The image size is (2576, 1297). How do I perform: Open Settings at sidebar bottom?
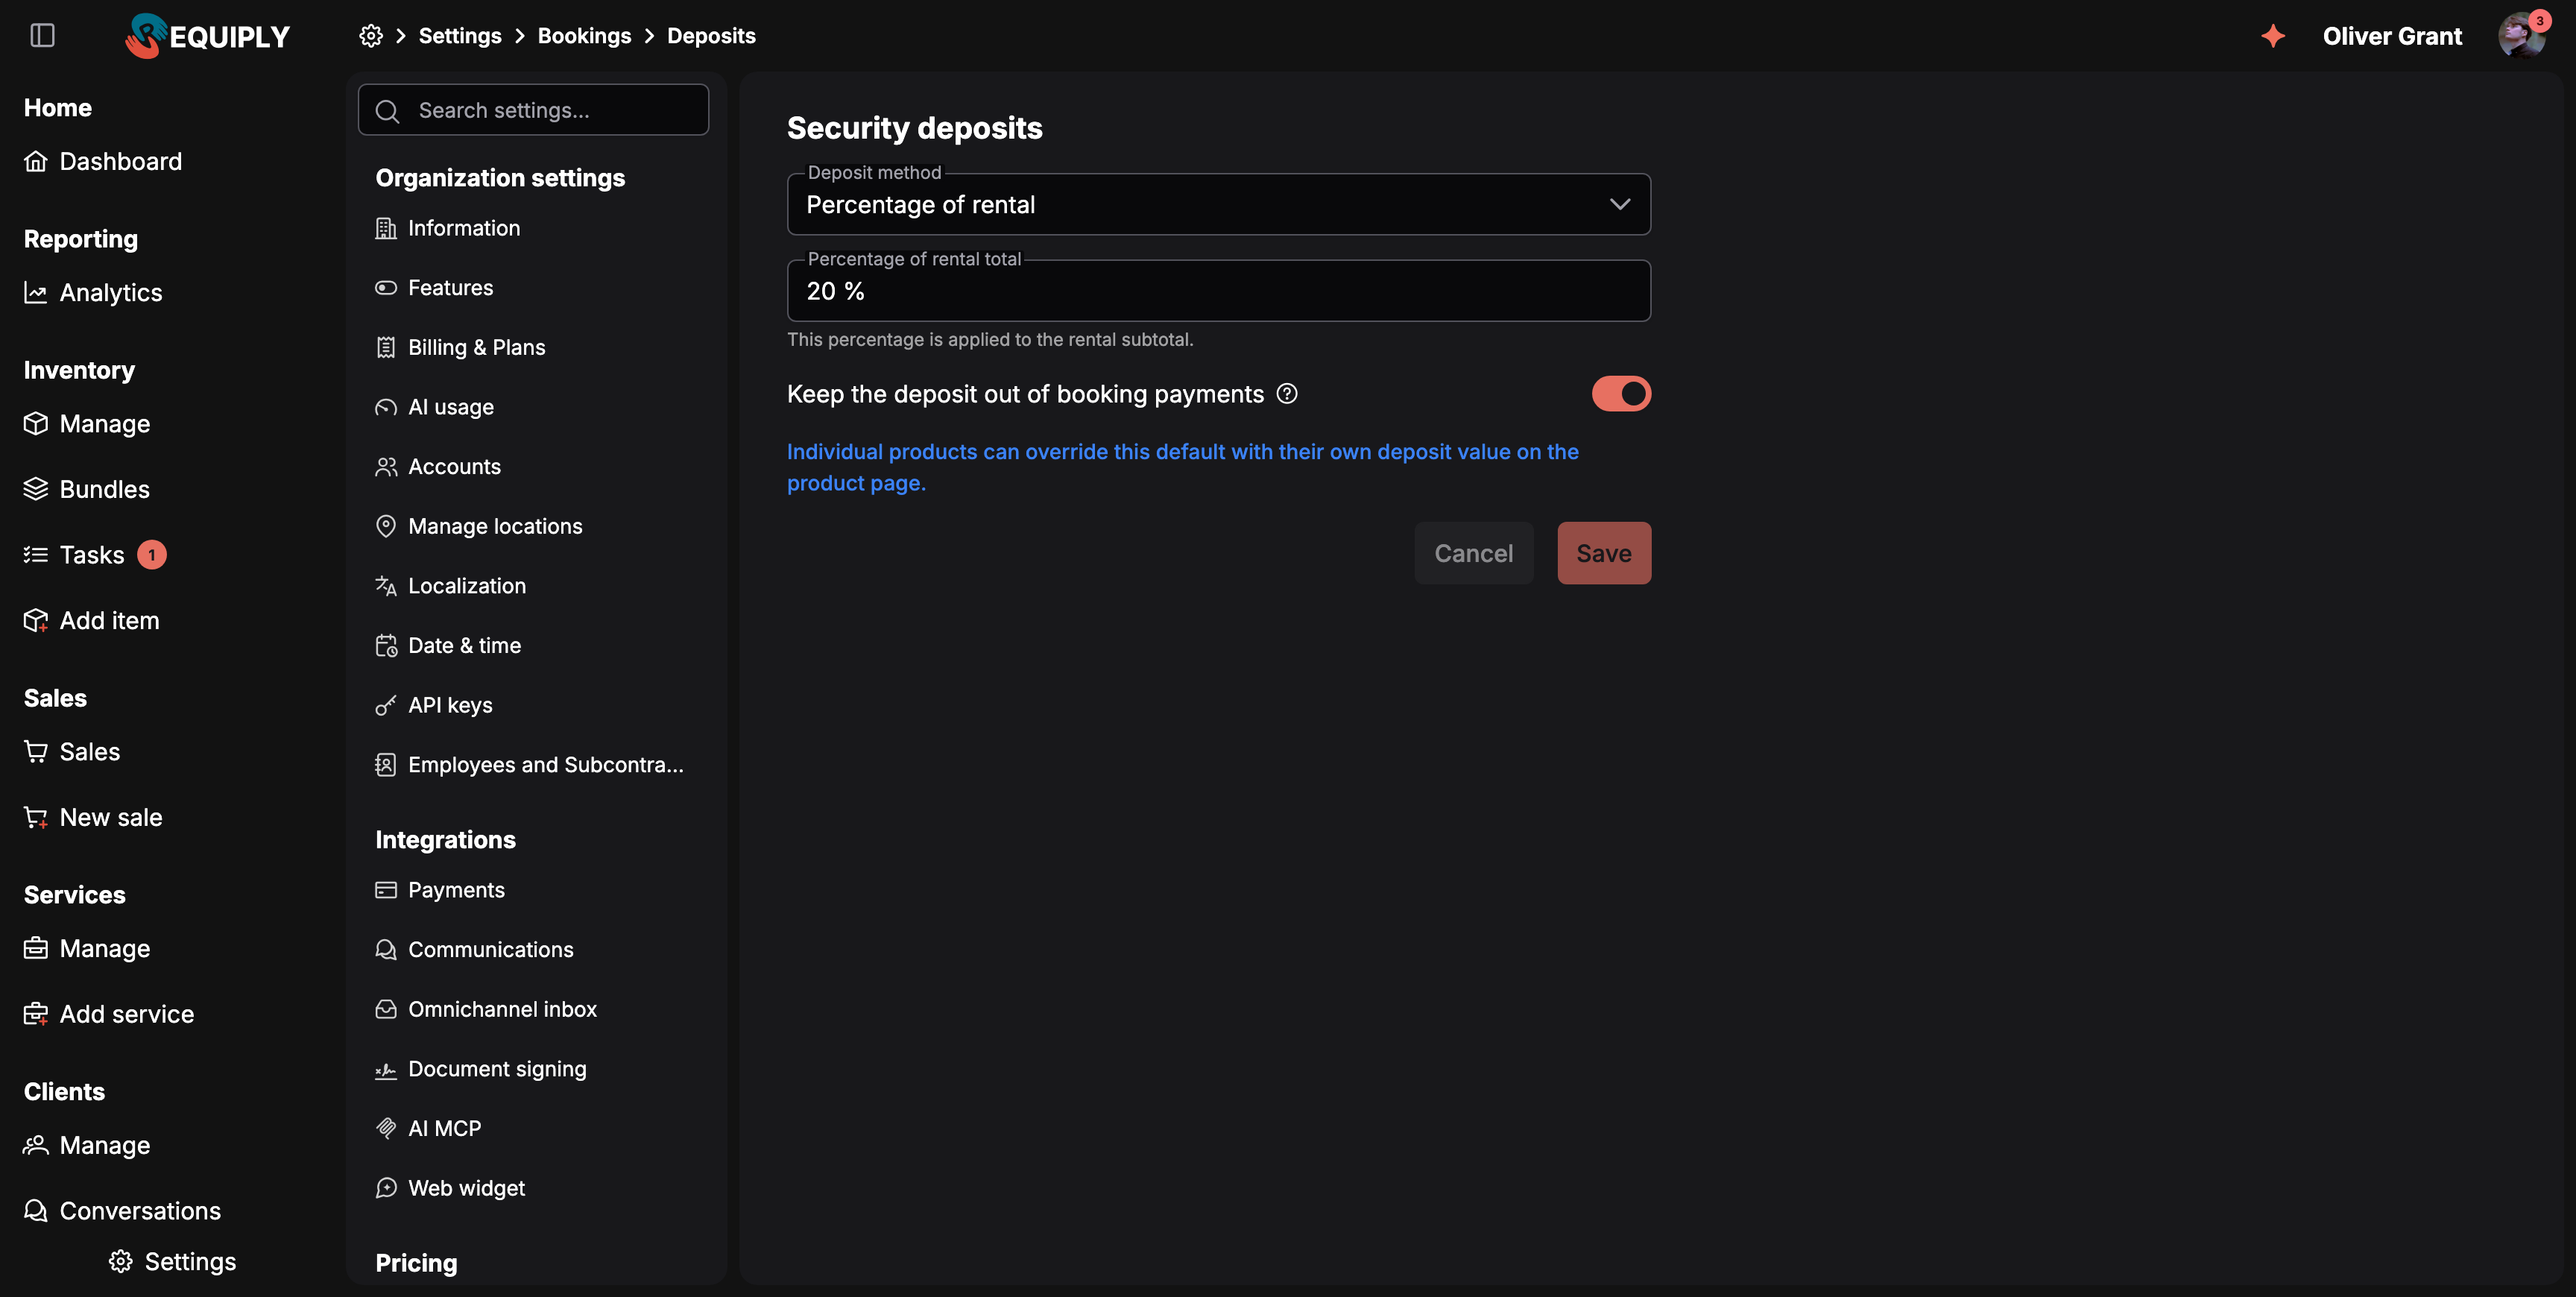pos(173,1261)
